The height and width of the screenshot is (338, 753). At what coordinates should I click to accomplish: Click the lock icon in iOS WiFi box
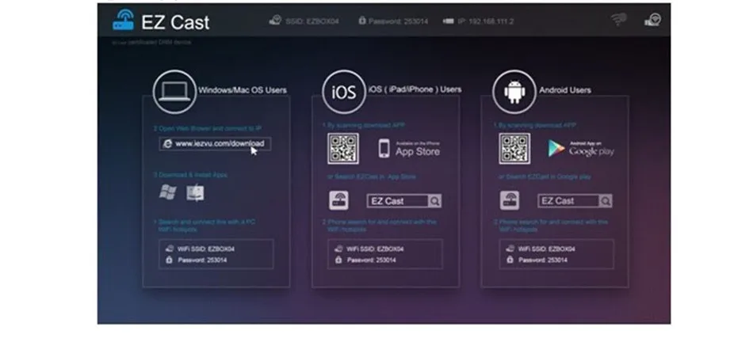pyautogui.click(x=338, y=260)
